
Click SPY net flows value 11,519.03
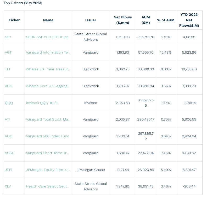123,37
